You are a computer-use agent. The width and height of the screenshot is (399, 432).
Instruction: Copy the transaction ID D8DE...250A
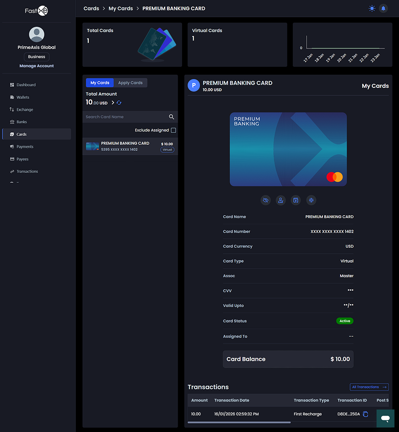366,414
